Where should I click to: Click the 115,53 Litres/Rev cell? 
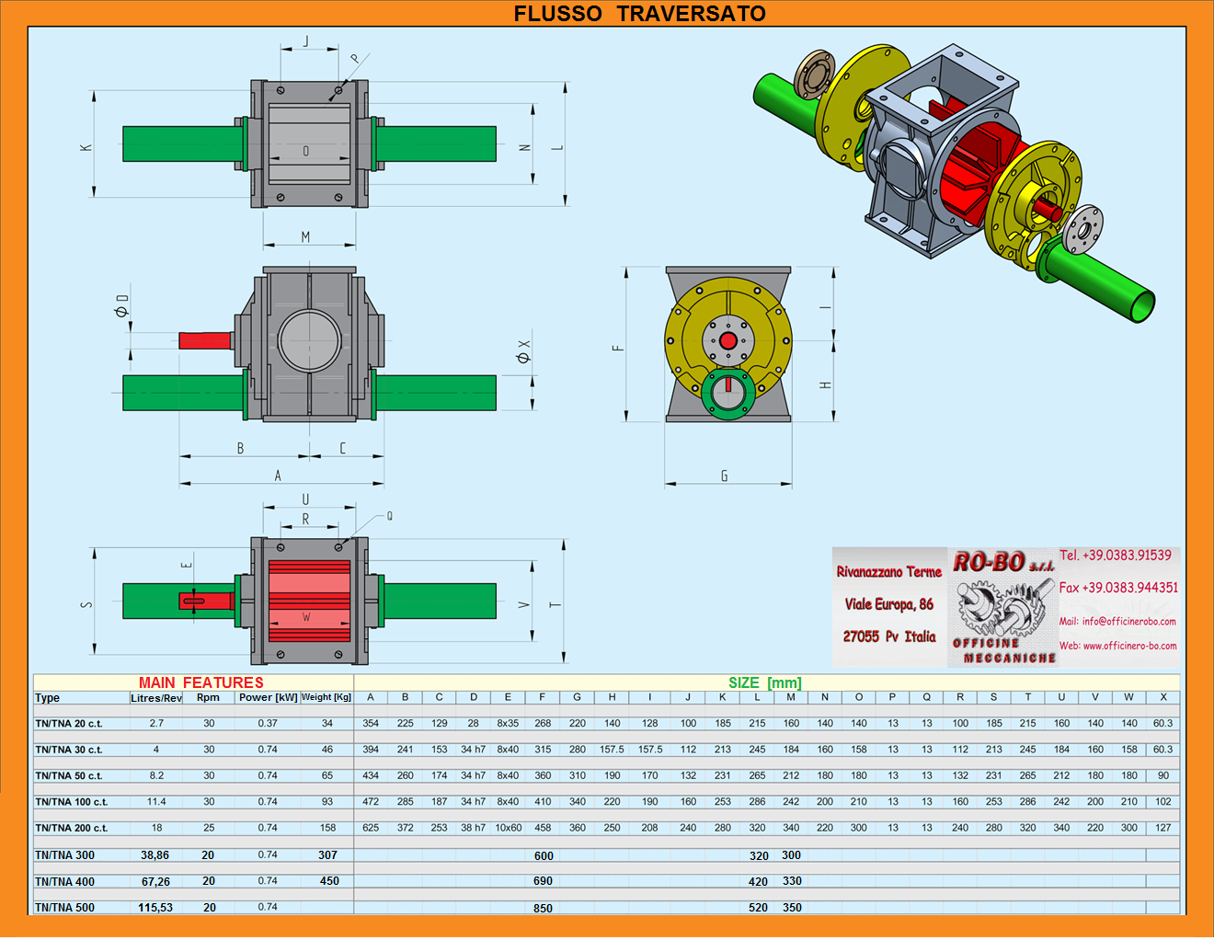[x=155, y=908]
